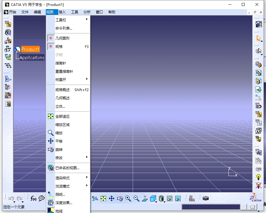
Task: Click the isometric view cube icon
Action: (x=153, y=199)
